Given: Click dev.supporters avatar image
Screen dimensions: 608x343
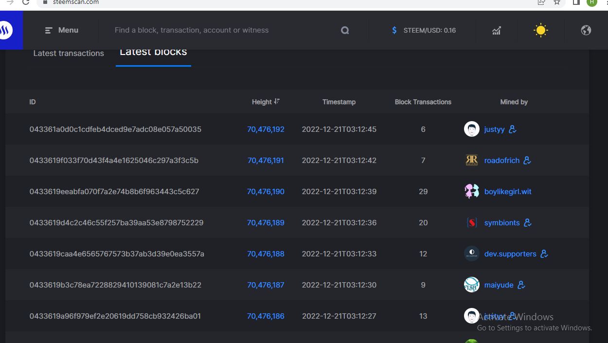Looking at the screenshot, I should (x=471, y=253).
